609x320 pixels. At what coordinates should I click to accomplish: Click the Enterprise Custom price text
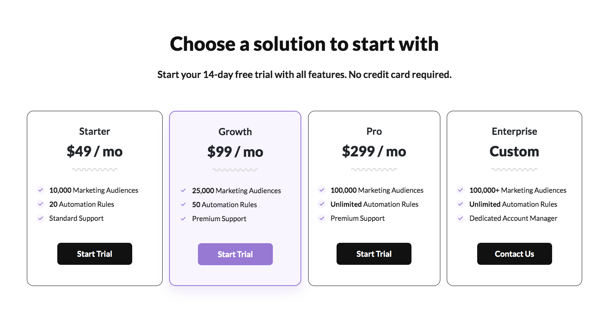[514, 151]
